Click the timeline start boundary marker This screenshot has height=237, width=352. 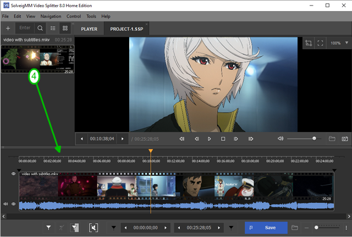click(x=19, y=170)
